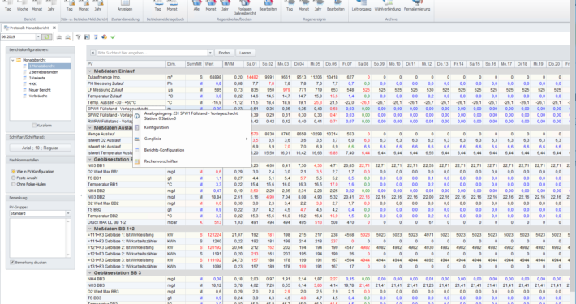Choose Ganglinie from context menu

pyautogui.click(x=191, y=139)
